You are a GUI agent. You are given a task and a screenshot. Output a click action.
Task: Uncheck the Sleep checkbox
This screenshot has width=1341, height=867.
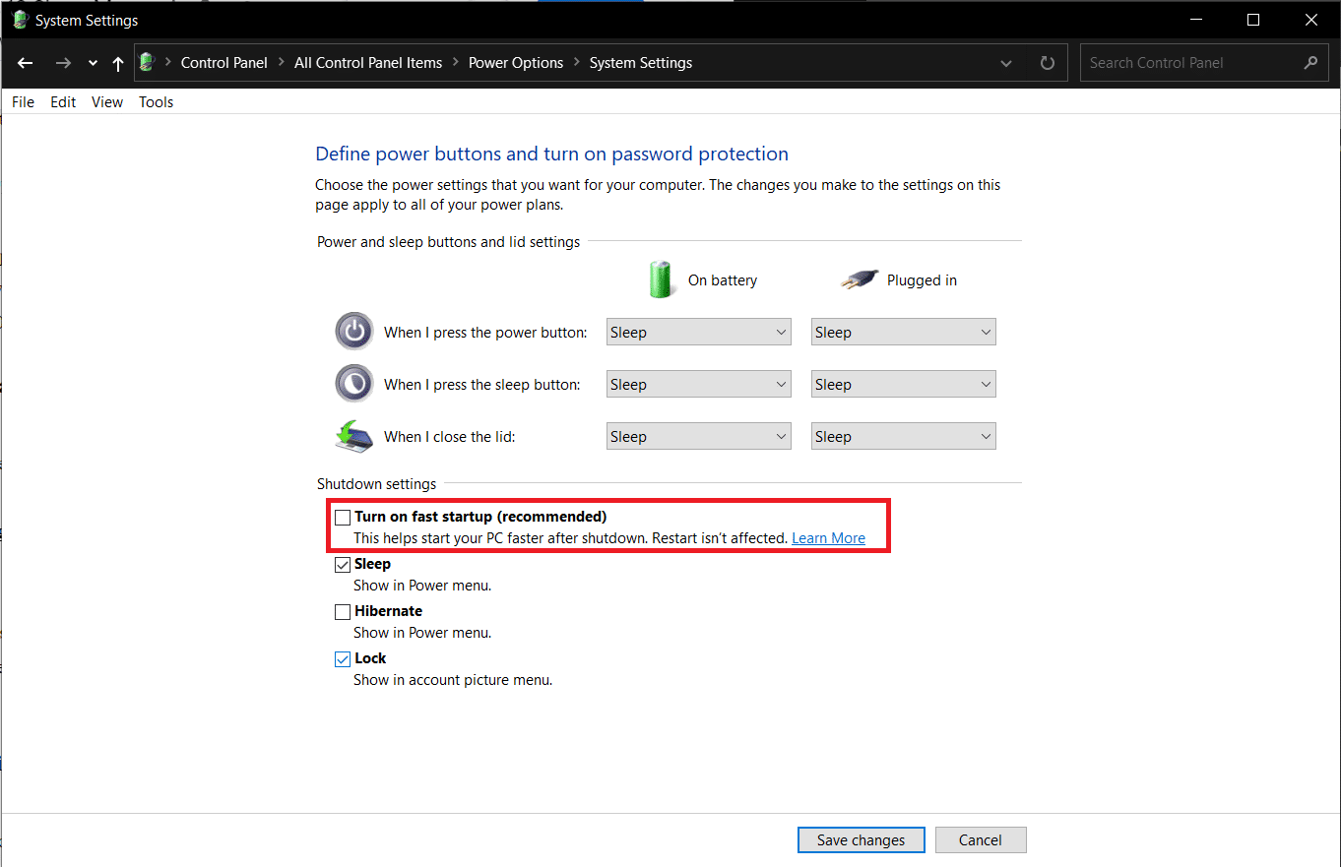[x=343, y=564]
